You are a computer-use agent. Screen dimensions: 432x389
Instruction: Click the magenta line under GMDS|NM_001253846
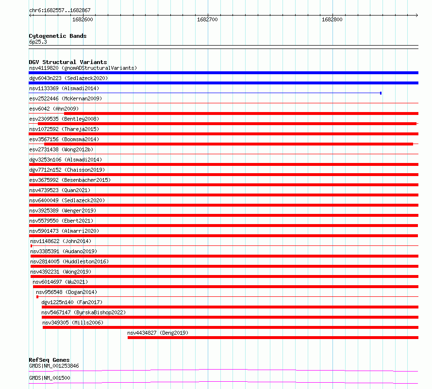(x=223, y=370)
